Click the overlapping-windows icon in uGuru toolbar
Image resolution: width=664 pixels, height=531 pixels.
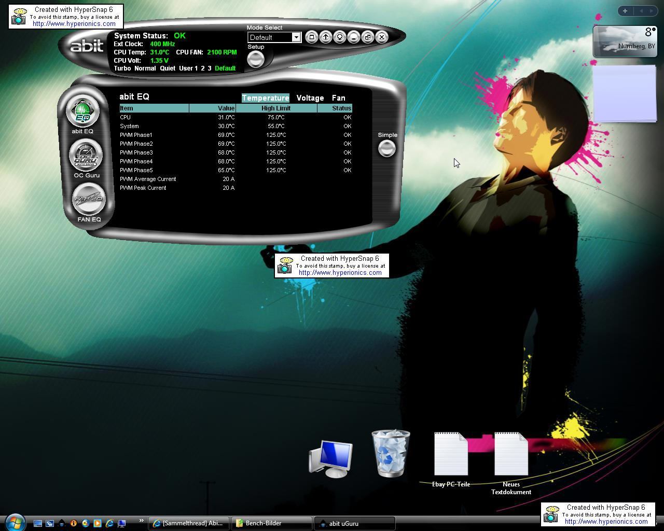(367, 37)
